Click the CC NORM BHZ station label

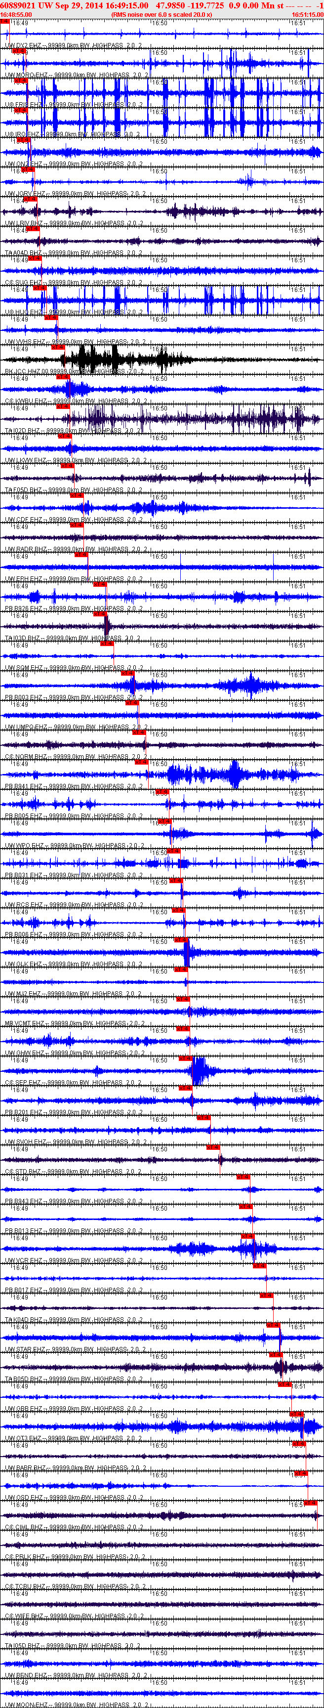(76, 757)
